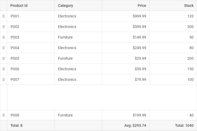Click the drag handle for row P006

(3, 69)
